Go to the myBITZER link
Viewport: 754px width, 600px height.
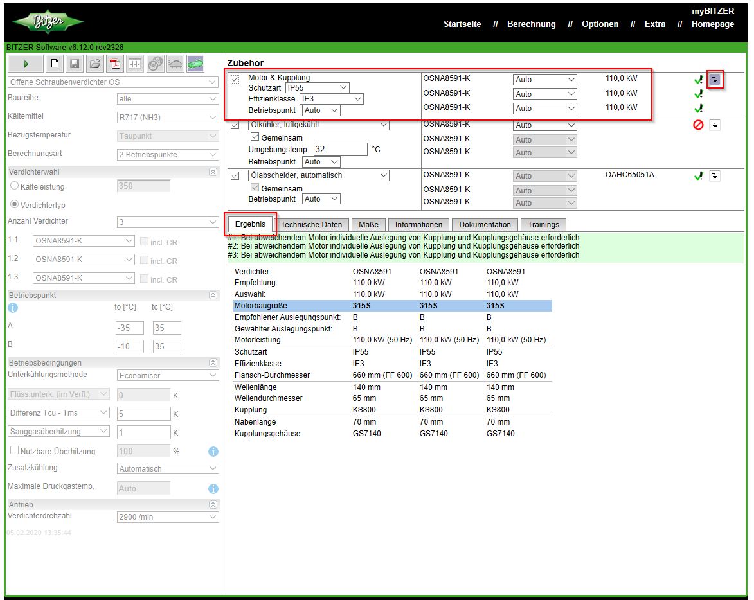pyautogui.click(x=713, y=11)
